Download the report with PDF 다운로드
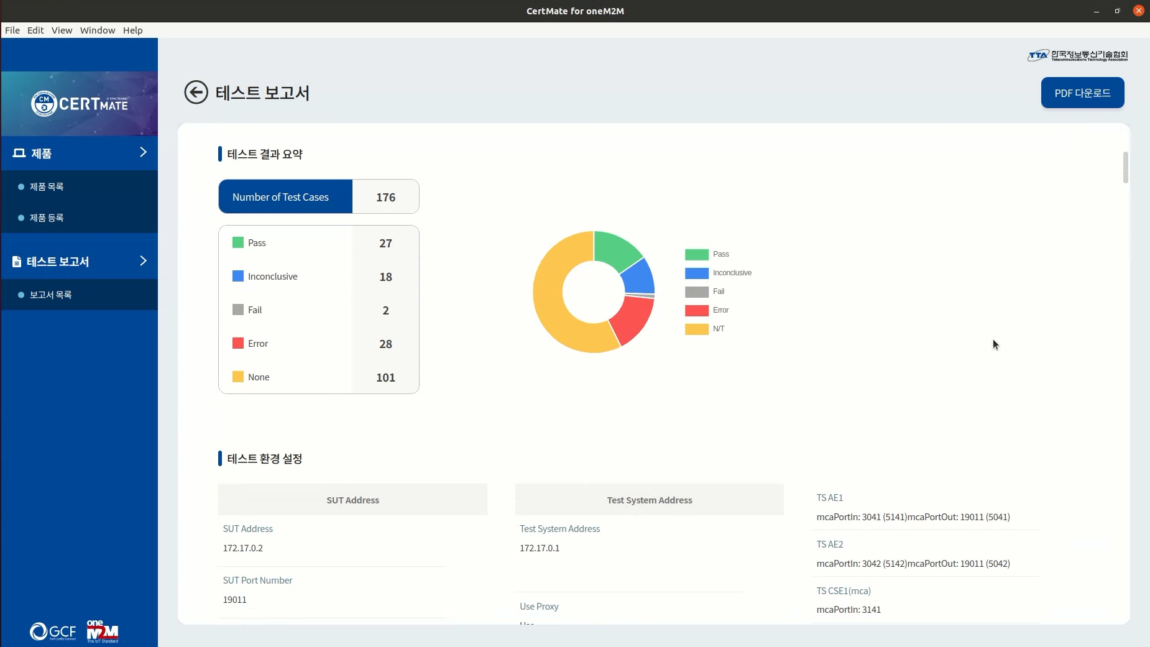The width and height of the screenshot is (1150, 647). (1082, 93)
